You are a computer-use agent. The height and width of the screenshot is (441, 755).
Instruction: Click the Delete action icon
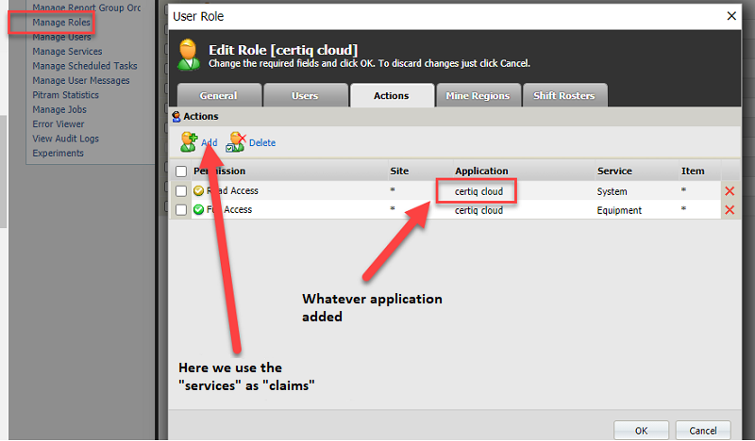236,142
